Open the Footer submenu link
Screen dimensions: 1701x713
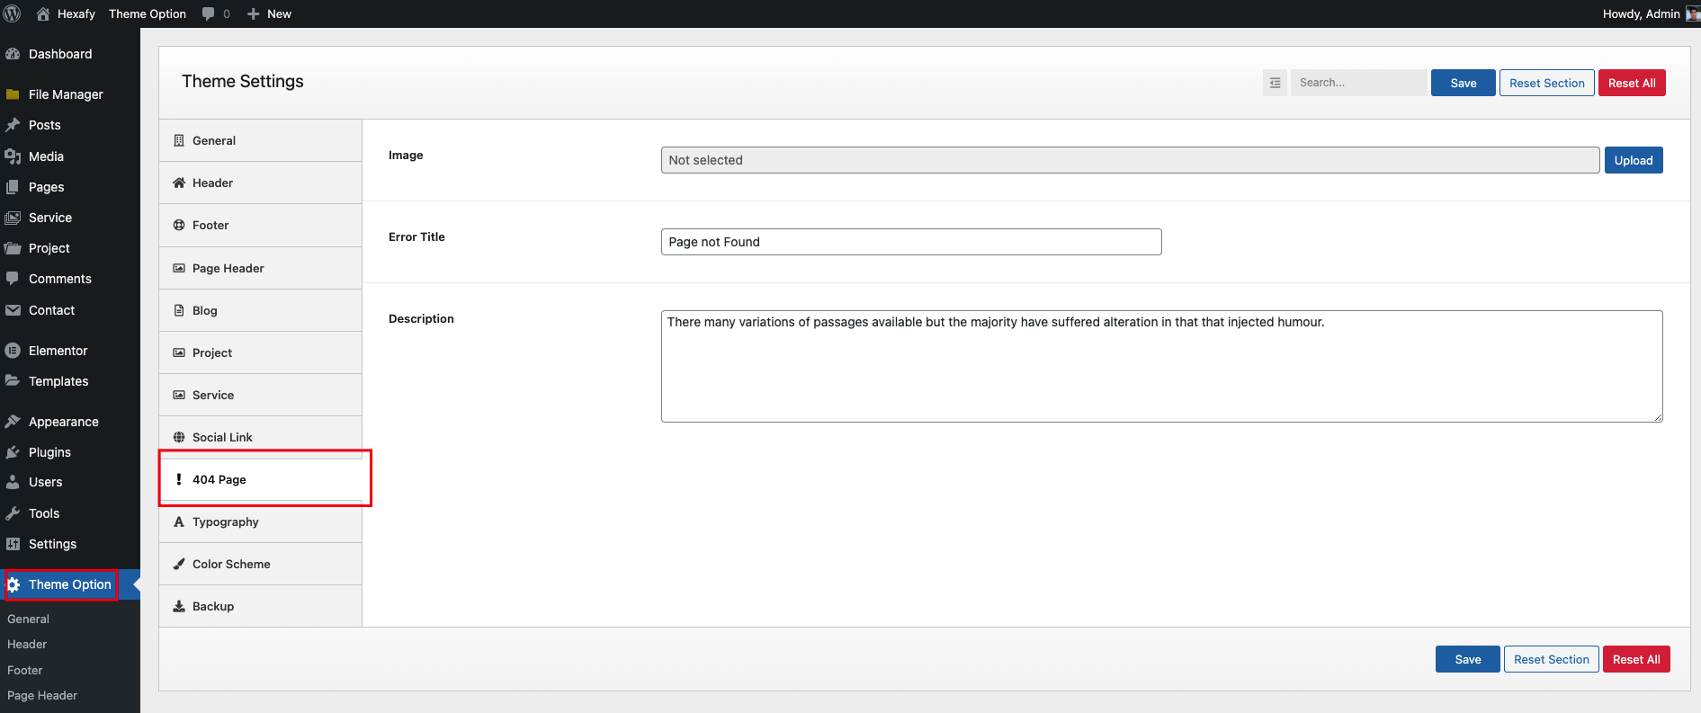pyautogui.click(x=25, y=670)
